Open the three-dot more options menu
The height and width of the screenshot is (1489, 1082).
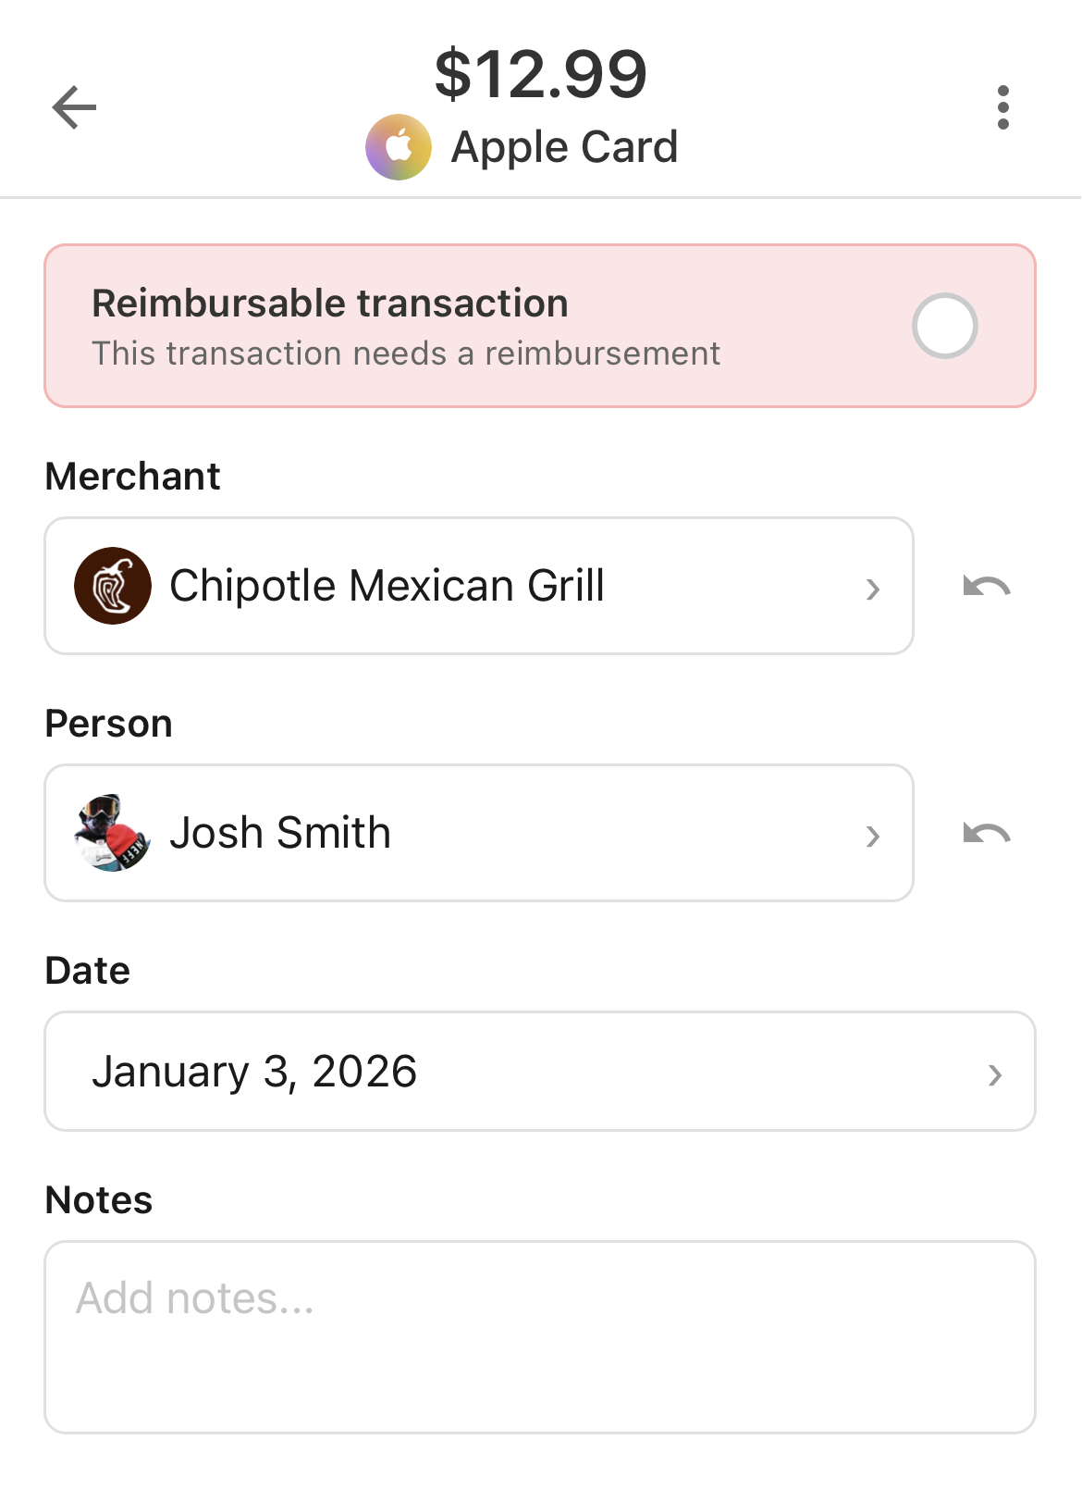[1003, 107]
